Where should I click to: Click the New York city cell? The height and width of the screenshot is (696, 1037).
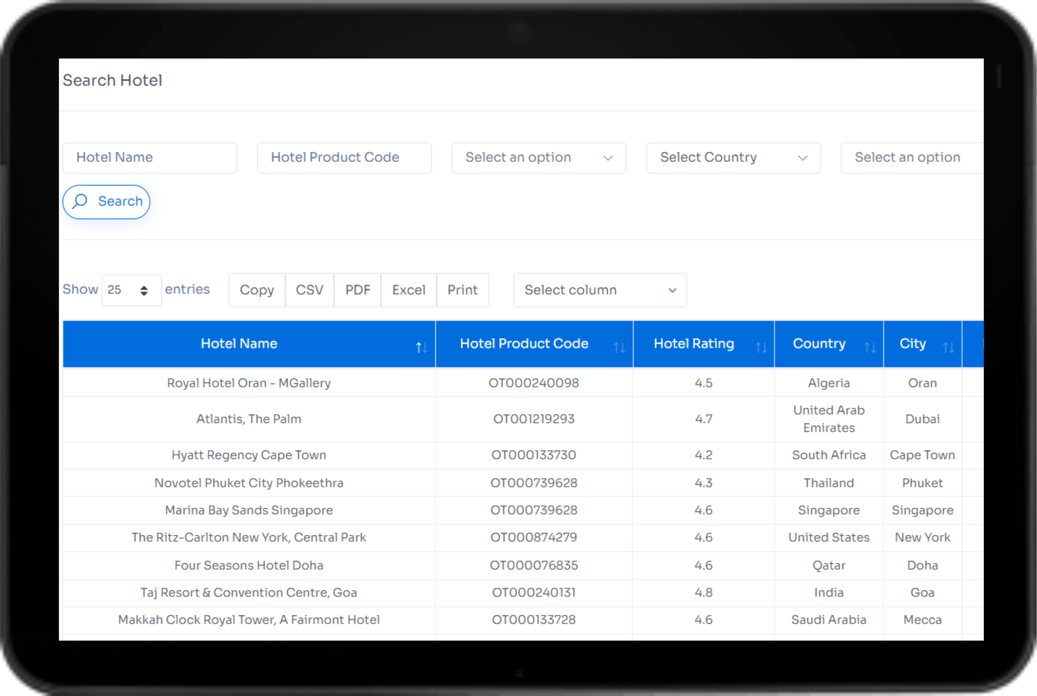click(x=922, y=538)
